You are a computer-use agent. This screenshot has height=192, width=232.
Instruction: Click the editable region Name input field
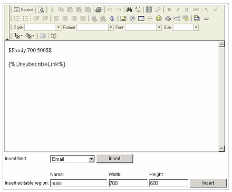coord(79,183)
